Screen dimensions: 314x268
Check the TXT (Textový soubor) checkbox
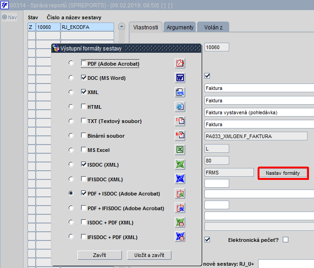[x=83, y=121]
